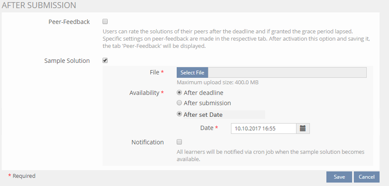Image resolution: width=389 pixels, height=186 pixels.
Task: Click the Date input field
Action: point(263,128)
